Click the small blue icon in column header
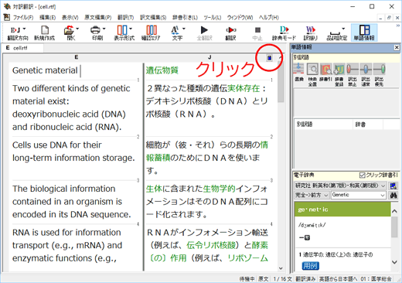Viewport: 402px width, 283px height. 269,58
